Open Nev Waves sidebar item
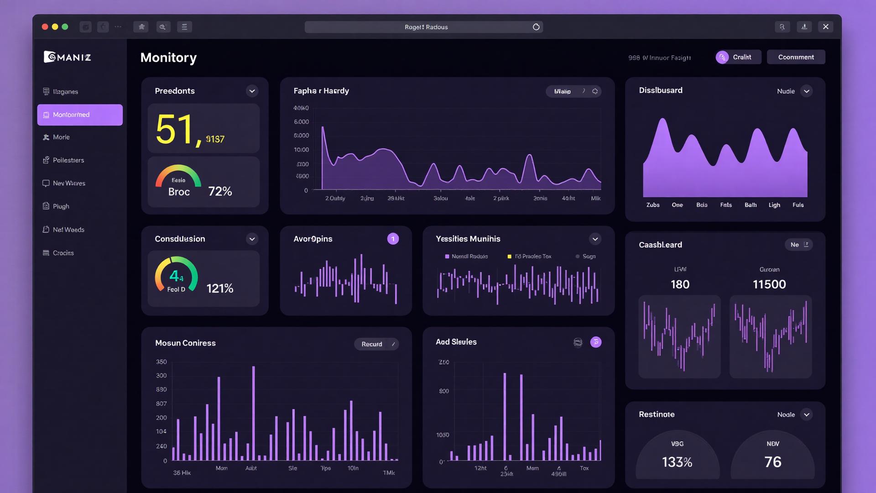 (x=80, y=183)
